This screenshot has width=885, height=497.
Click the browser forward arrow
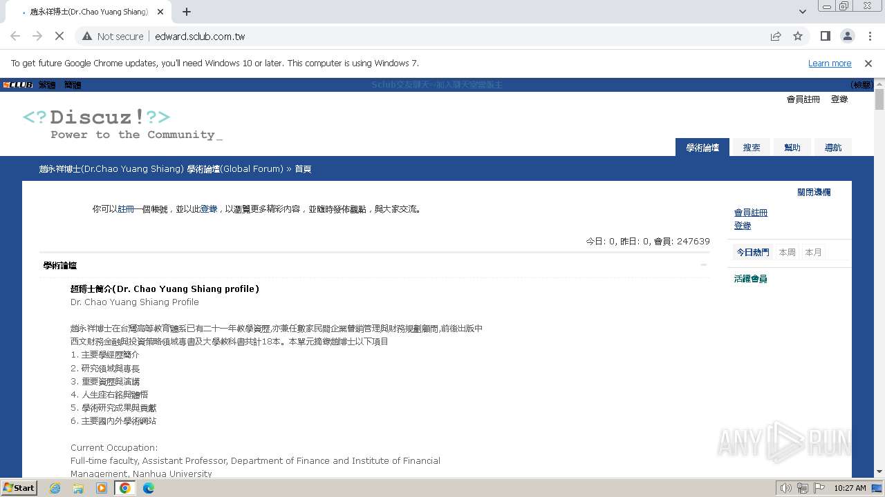coord(37,36)
